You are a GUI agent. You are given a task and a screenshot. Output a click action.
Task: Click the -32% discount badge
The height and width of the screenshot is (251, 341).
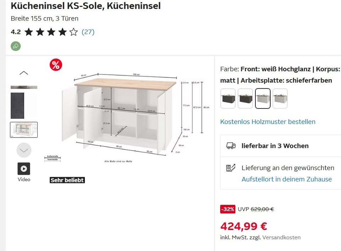(x=228, y=209)
